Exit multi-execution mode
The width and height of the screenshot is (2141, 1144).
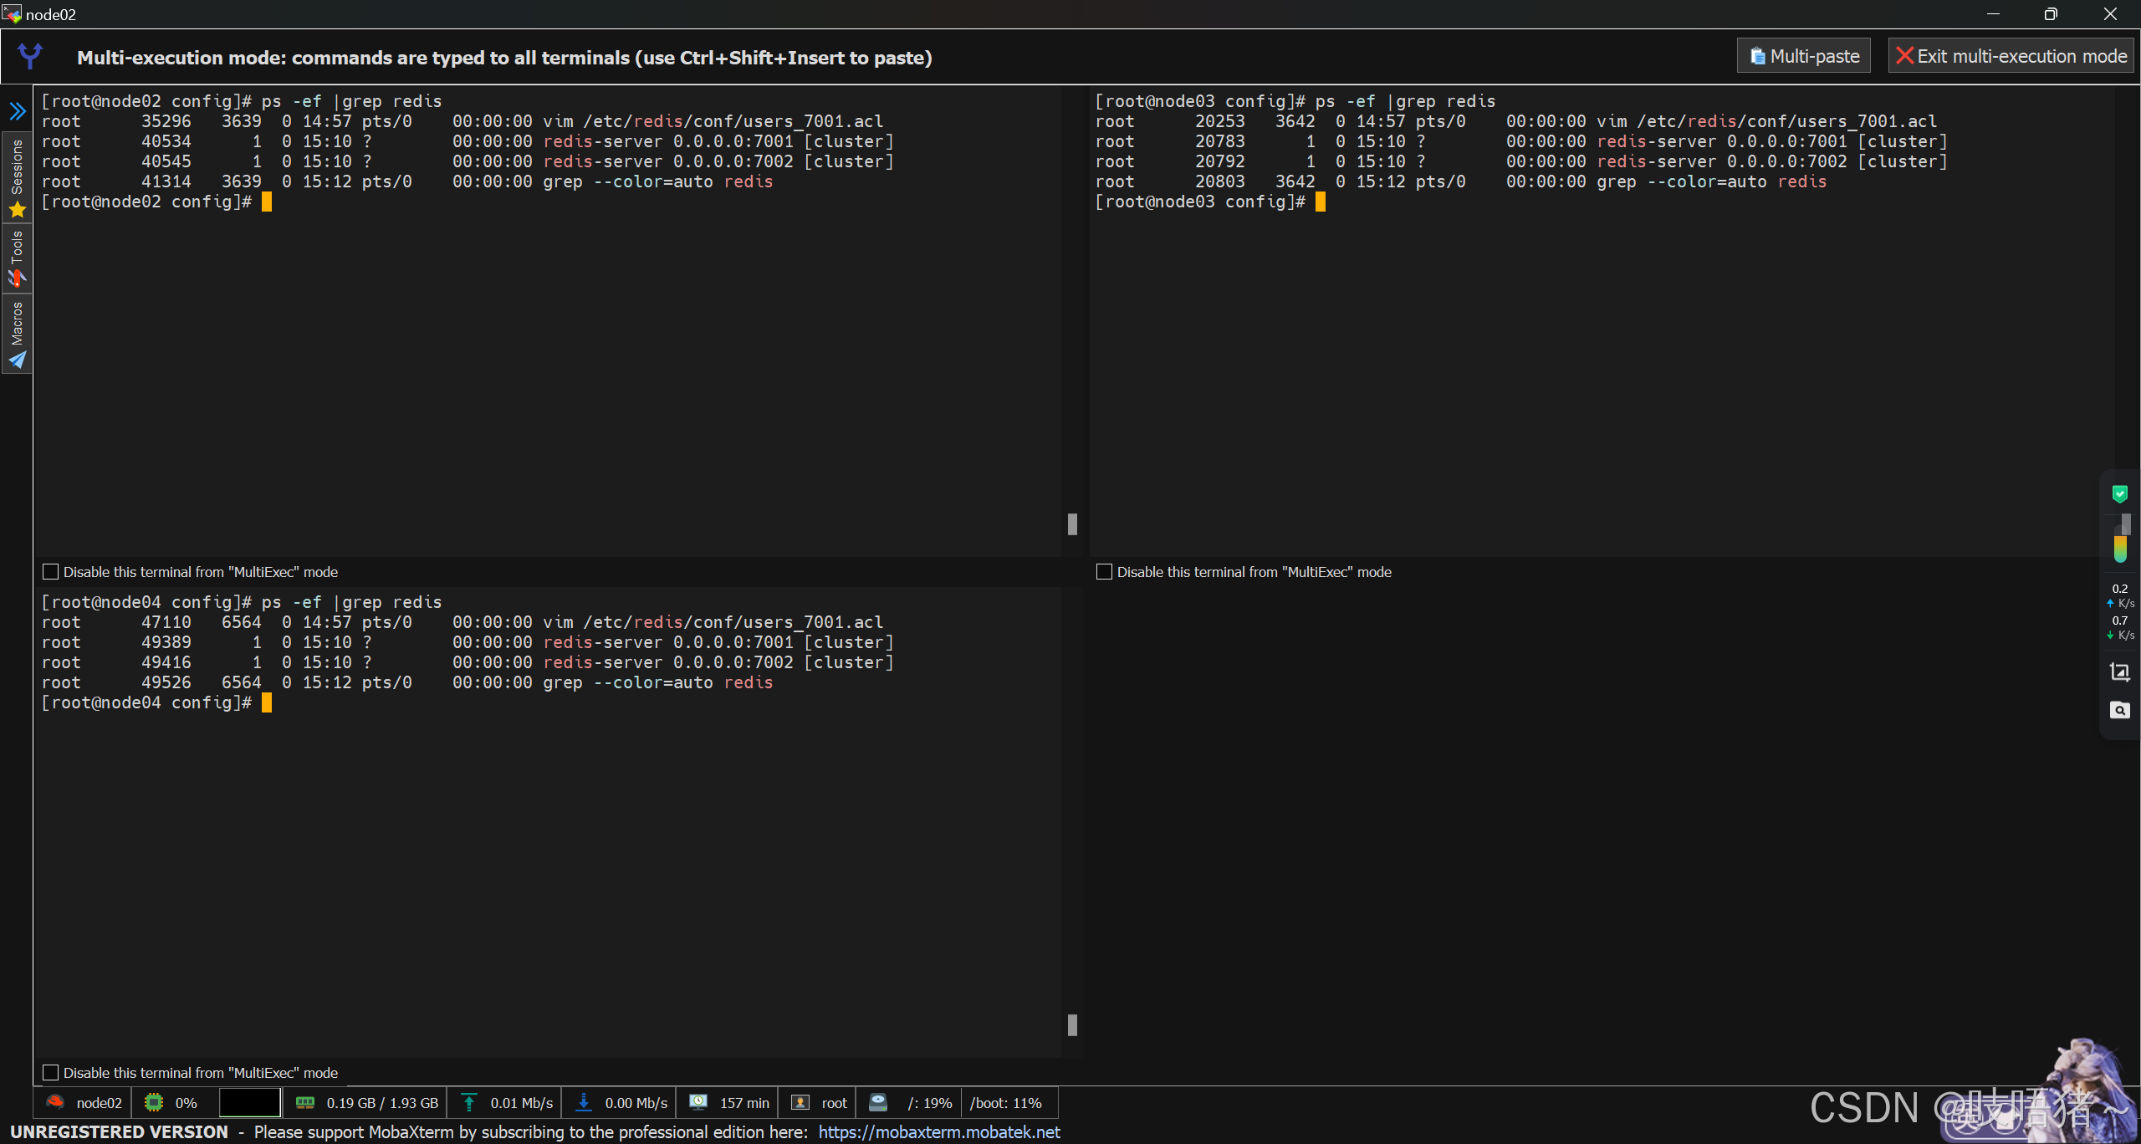tap(2011, 56)
